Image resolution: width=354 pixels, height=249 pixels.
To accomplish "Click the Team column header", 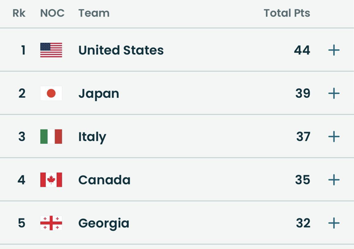I will coord(94,13).
